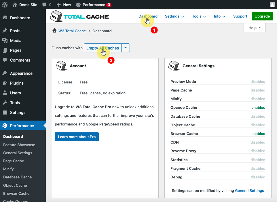Click 'Free license, no expiration' status text
This screenshot has width=277, height=202.
(103, 93)
